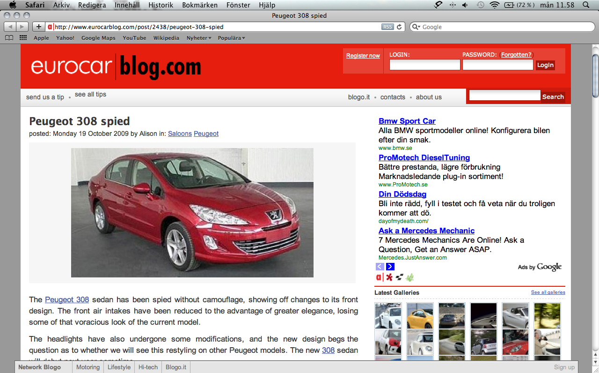Click the 'see all tips' link
This screenshot has width=599, height=373.
coord(90,94)
